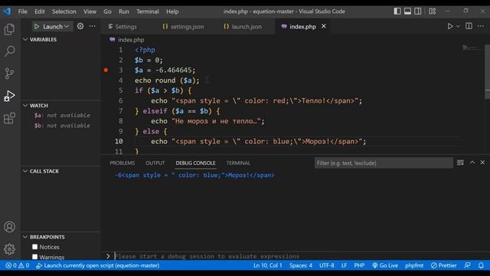
Task: Enable the Warnings breakpoint checkbox
Action: (x=34, y=257)
